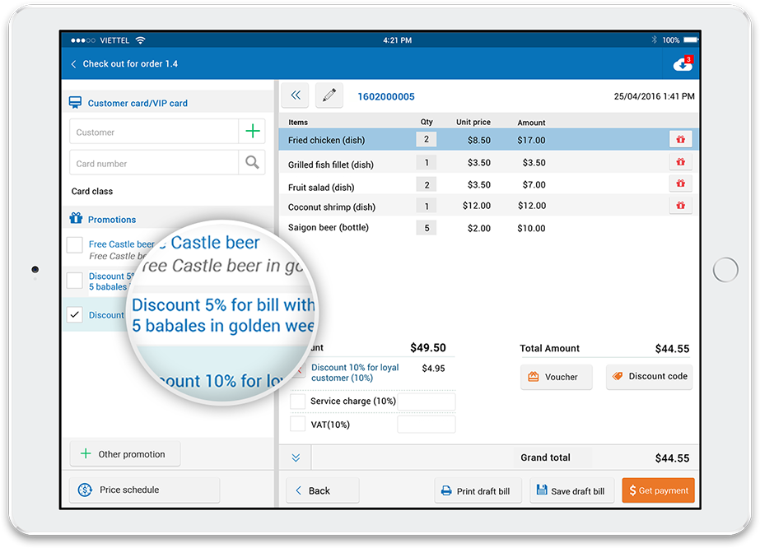Edit the order using the pencil icon
This screenshot has height=548, width=760.
tap(329, 95)
